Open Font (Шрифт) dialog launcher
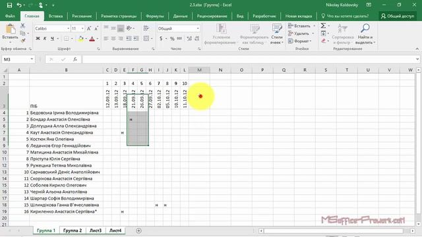 tap(98, 49)
